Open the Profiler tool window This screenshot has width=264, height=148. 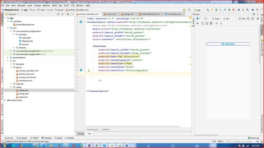[70, 138]
